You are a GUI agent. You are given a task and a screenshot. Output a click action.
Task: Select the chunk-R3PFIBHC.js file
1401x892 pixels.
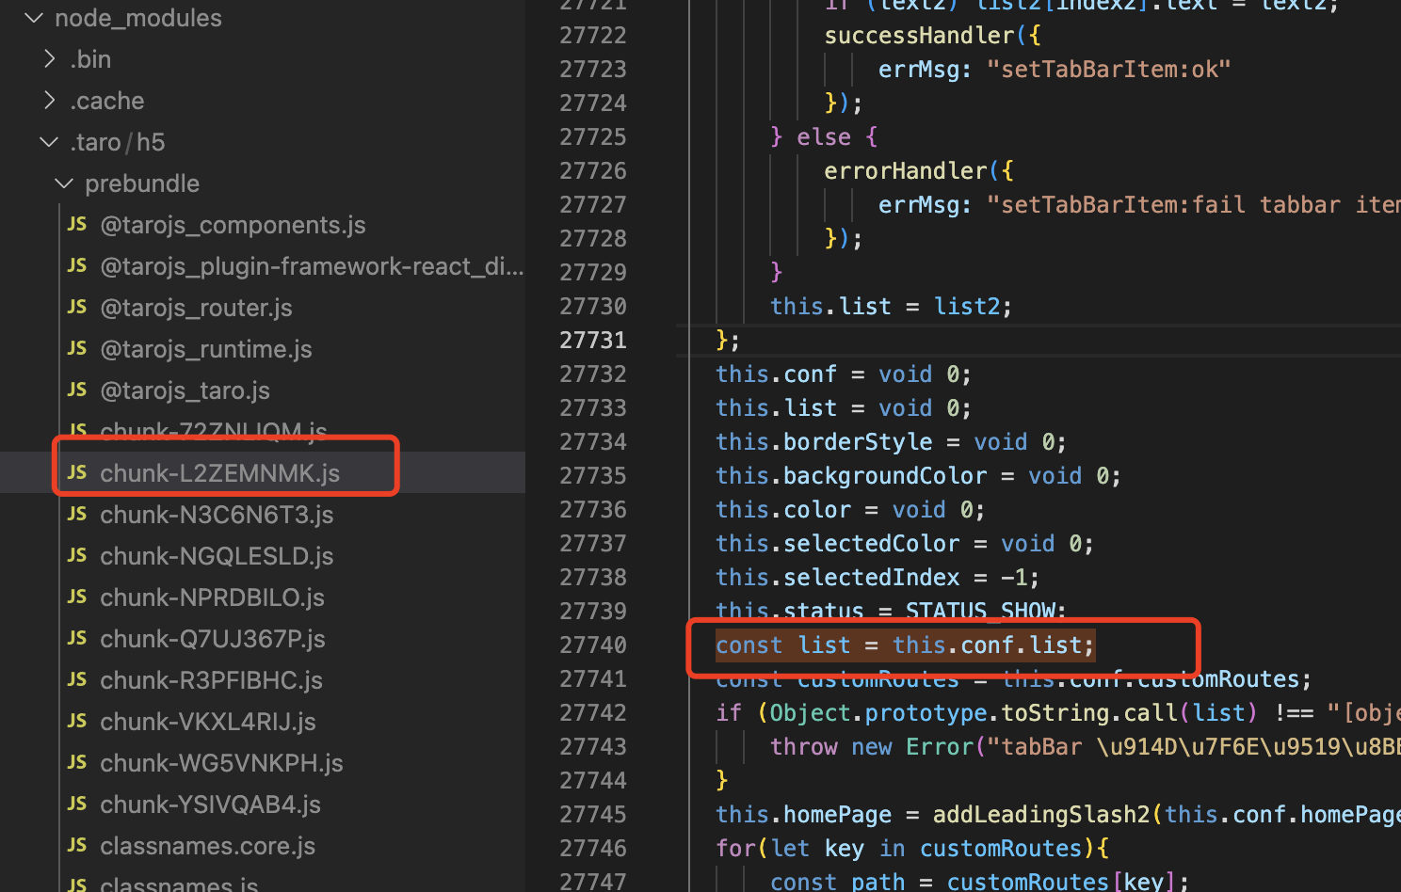click(211, 680)
